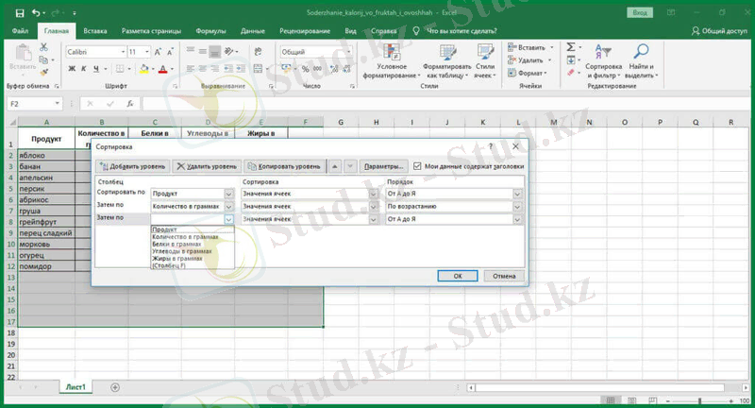Move the sort level down with the arrow
755x408 pixels.
pyautogui.click(x=350, y=166)
